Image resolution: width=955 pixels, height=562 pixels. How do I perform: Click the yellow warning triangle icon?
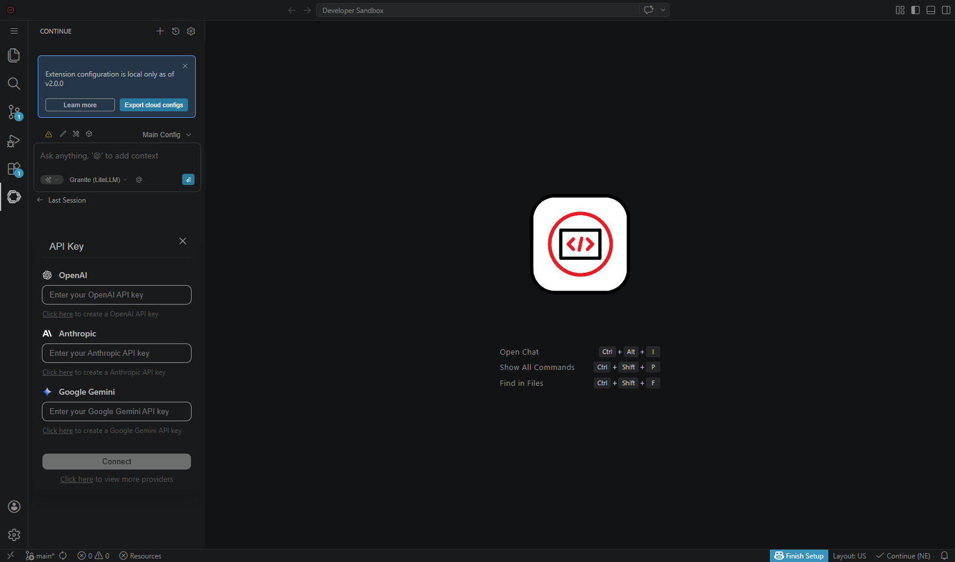[48, 134]
